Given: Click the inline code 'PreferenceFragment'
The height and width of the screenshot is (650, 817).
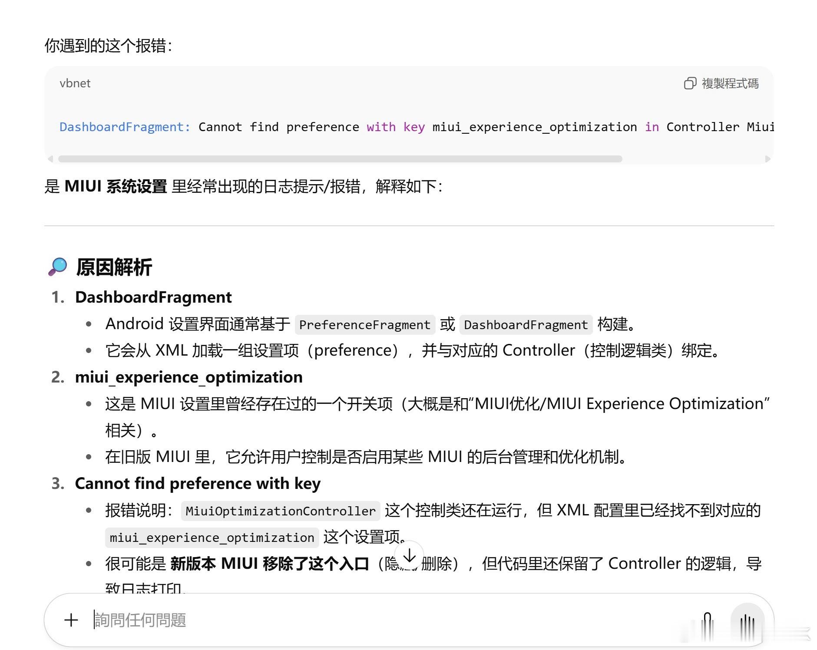Looking at the screenshot, I should tap(365, 325).
